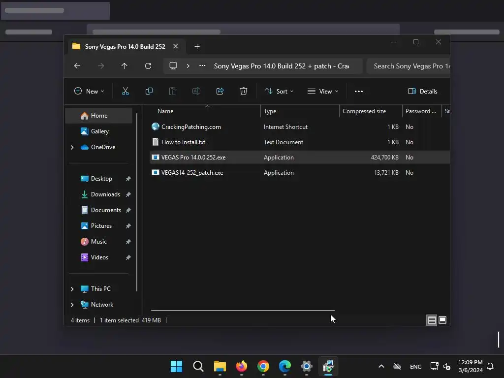Open Settings gear from the taskbar
The image size is (504, 378).
306,366
